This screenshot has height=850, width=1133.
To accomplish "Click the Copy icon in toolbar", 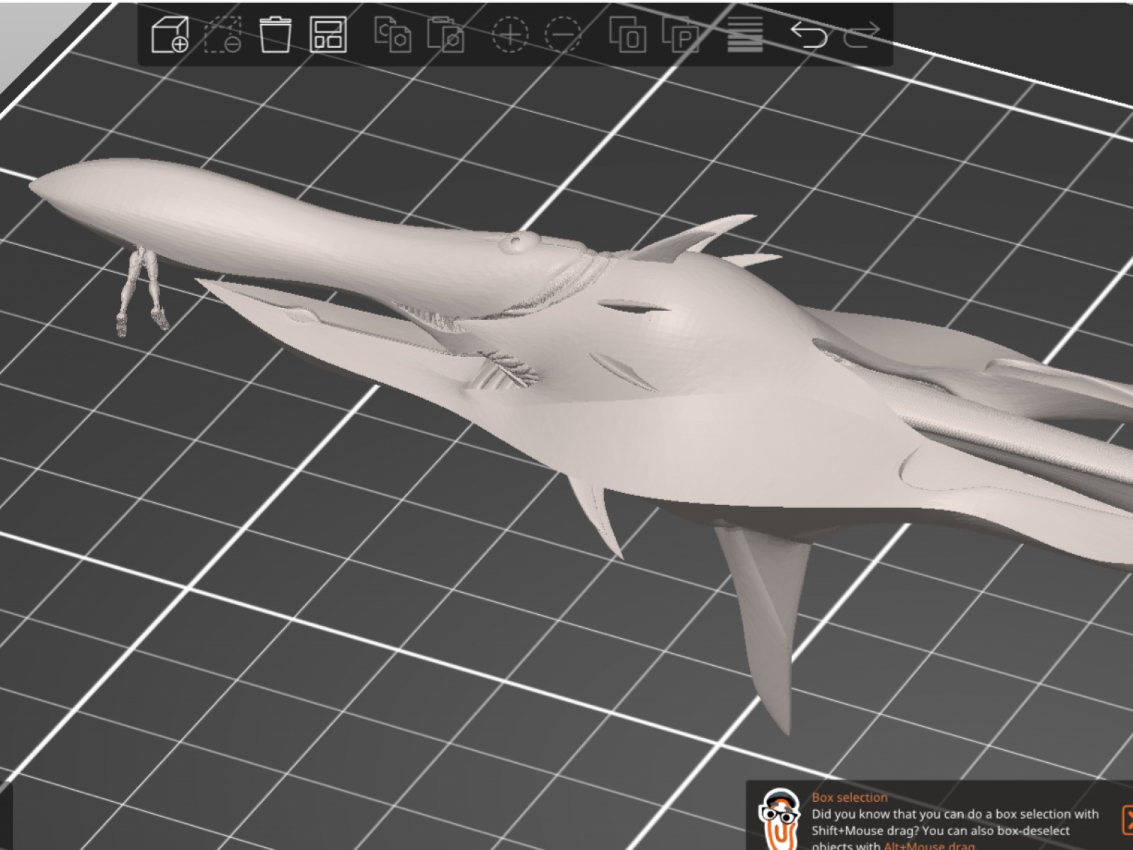I will click(392, 34).
